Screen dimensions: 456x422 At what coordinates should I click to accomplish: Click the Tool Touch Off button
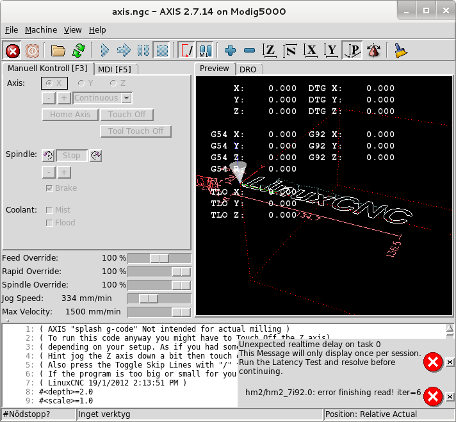(x=136, y=131)
